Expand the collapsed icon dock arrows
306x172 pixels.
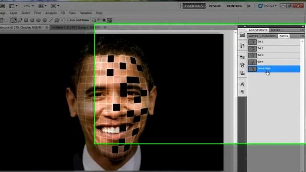point(245,26)
